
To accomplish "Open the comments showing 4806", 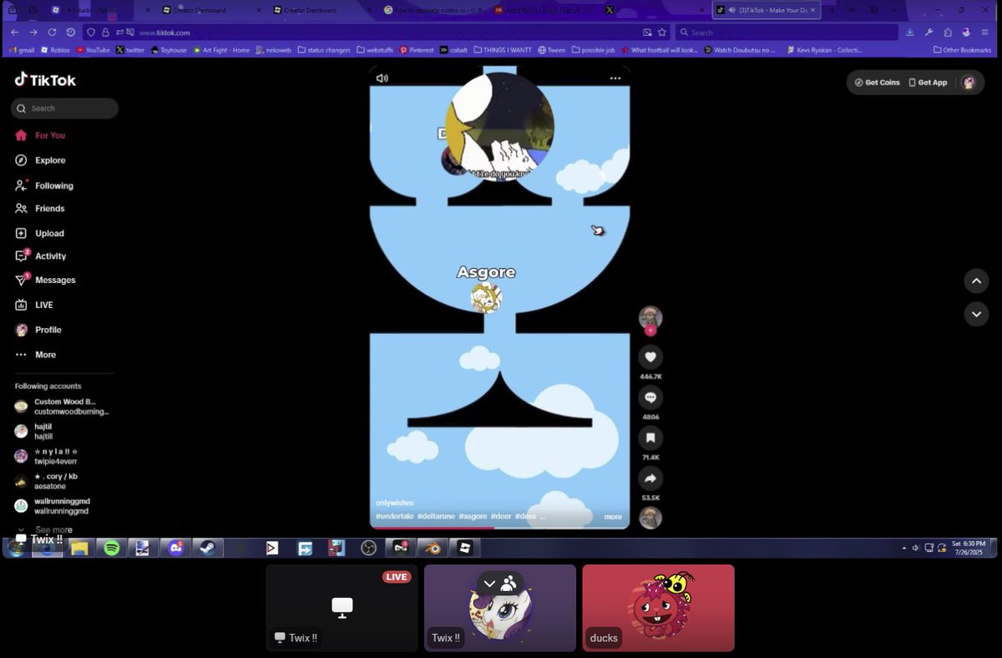I will click(650, 397).
